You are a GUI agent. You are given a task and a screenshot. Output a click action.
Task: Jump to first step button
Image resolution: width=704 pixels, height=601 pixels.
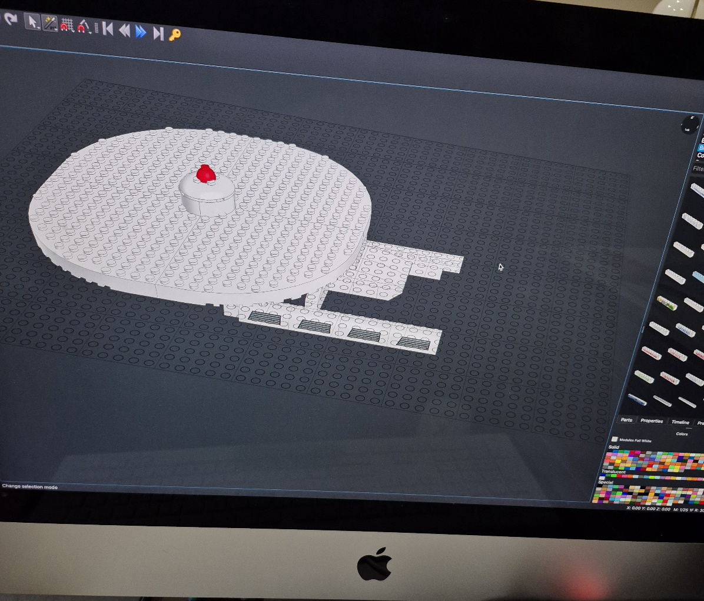point(108,29)
